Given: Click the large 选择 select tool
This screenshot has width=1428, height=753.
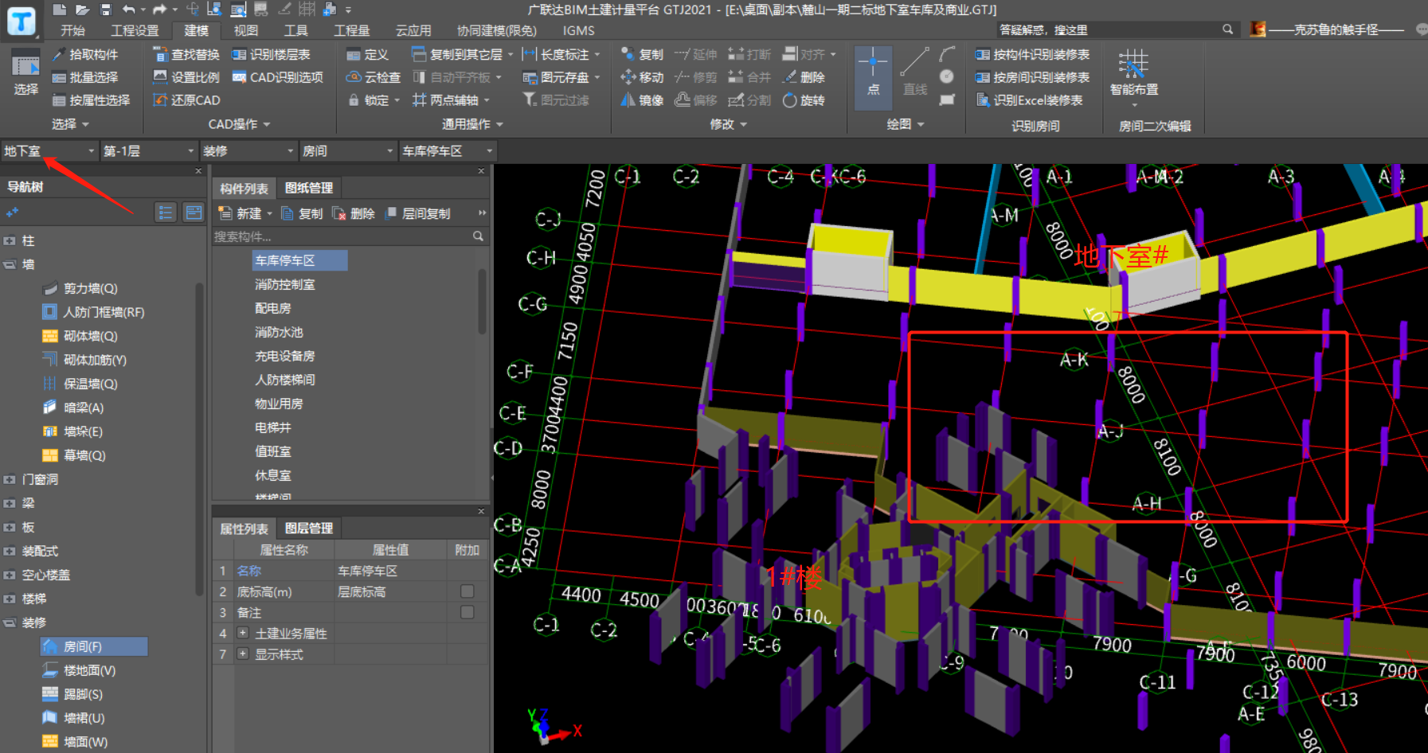Looking at the screenshot, I should click(x=25, y=72).
